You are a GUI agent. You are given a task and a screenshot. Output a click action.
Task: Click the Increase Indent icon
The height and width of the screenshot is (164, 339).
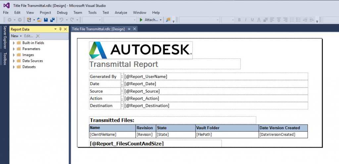click(312, 20)
